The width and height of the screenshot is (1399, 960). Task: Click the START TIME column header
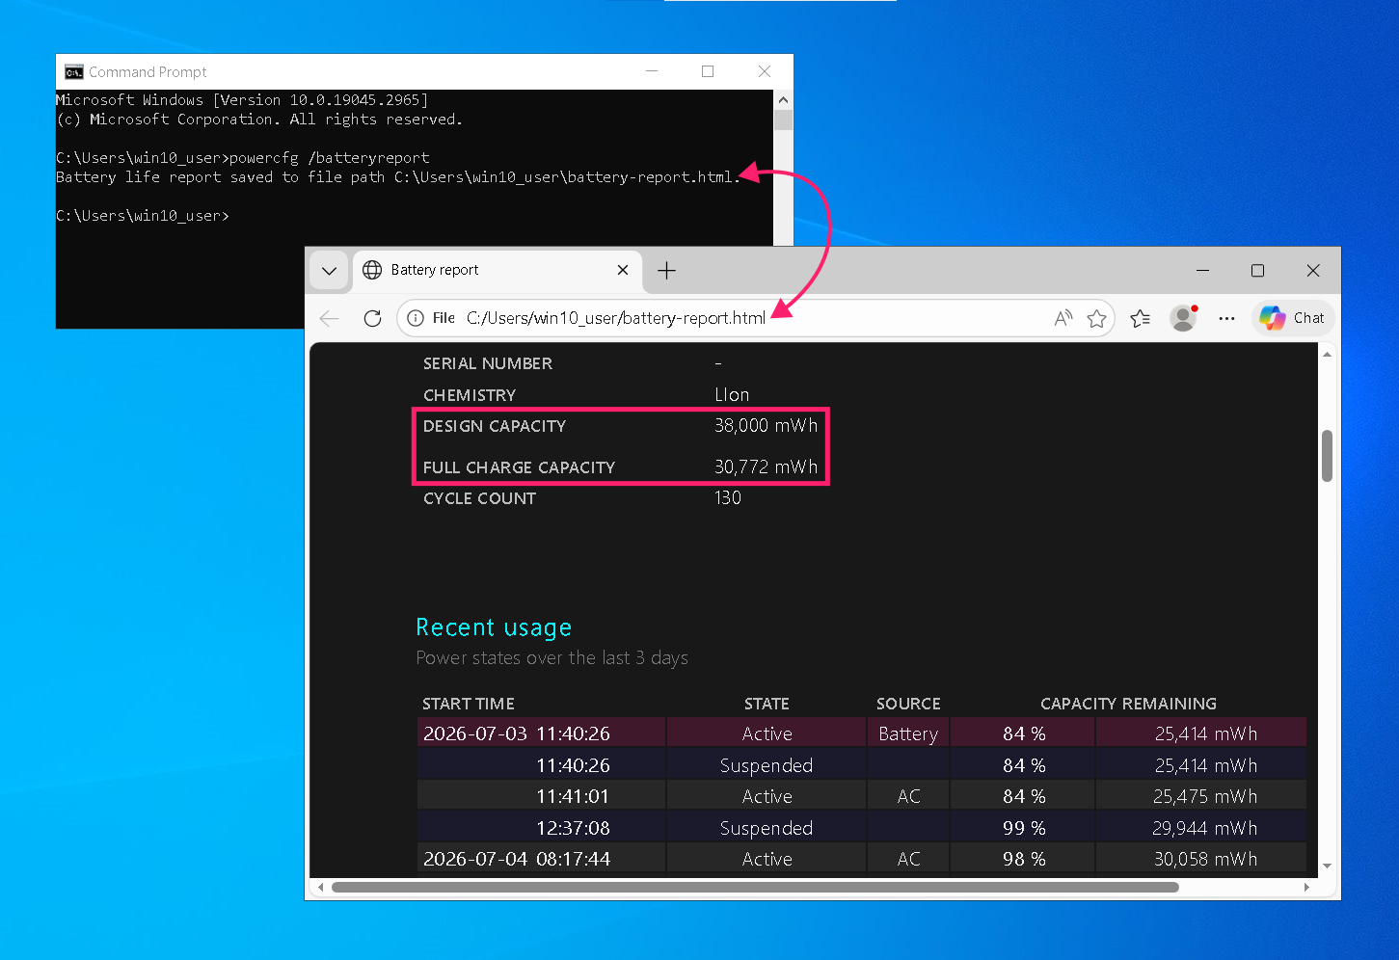469,704
